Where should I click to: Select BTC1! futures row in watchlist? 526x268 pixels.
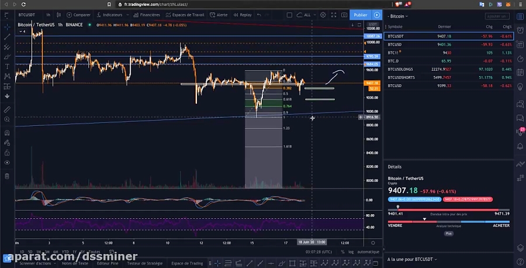[x=449, y=53]
